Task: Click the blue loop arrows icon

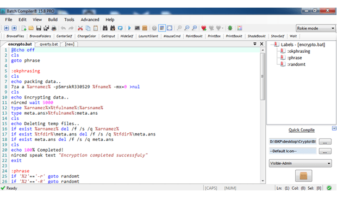Action: [120, 28]
